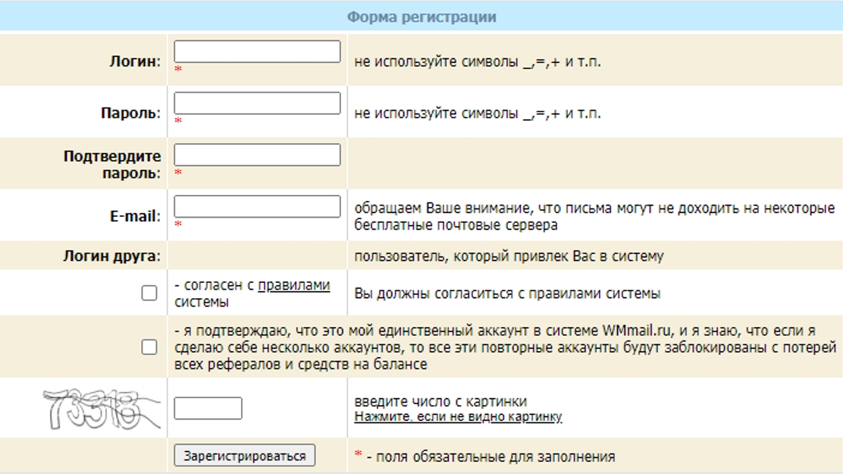843x474 pixels.
Task: Click 'пользователь, который привлек Вас в систему' text
Action: pos(509,256)
